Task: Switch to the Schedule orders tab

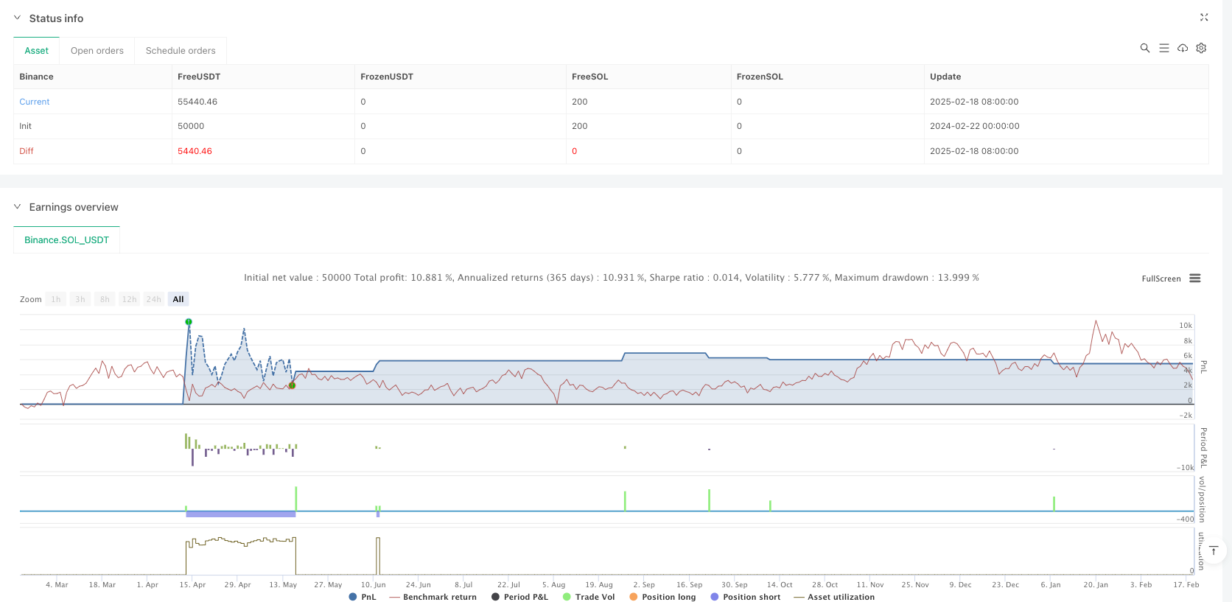Action: (x=181, y=51)
